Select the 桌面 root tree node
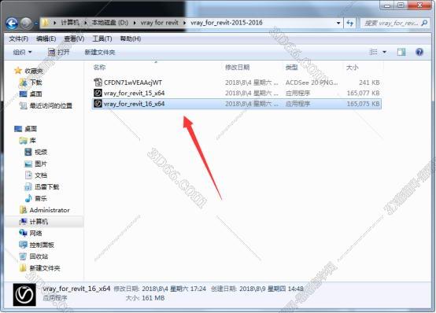Viewport: 436px width, 313px height. (x=31, y=129)
